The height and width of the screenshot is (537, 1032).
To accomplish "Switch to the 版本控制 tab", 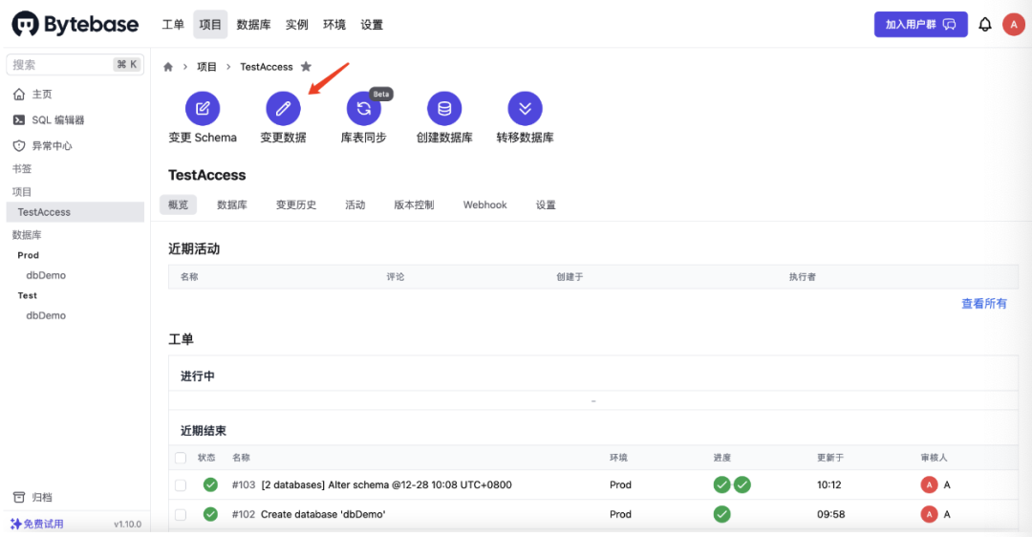I will pos(414,204).
